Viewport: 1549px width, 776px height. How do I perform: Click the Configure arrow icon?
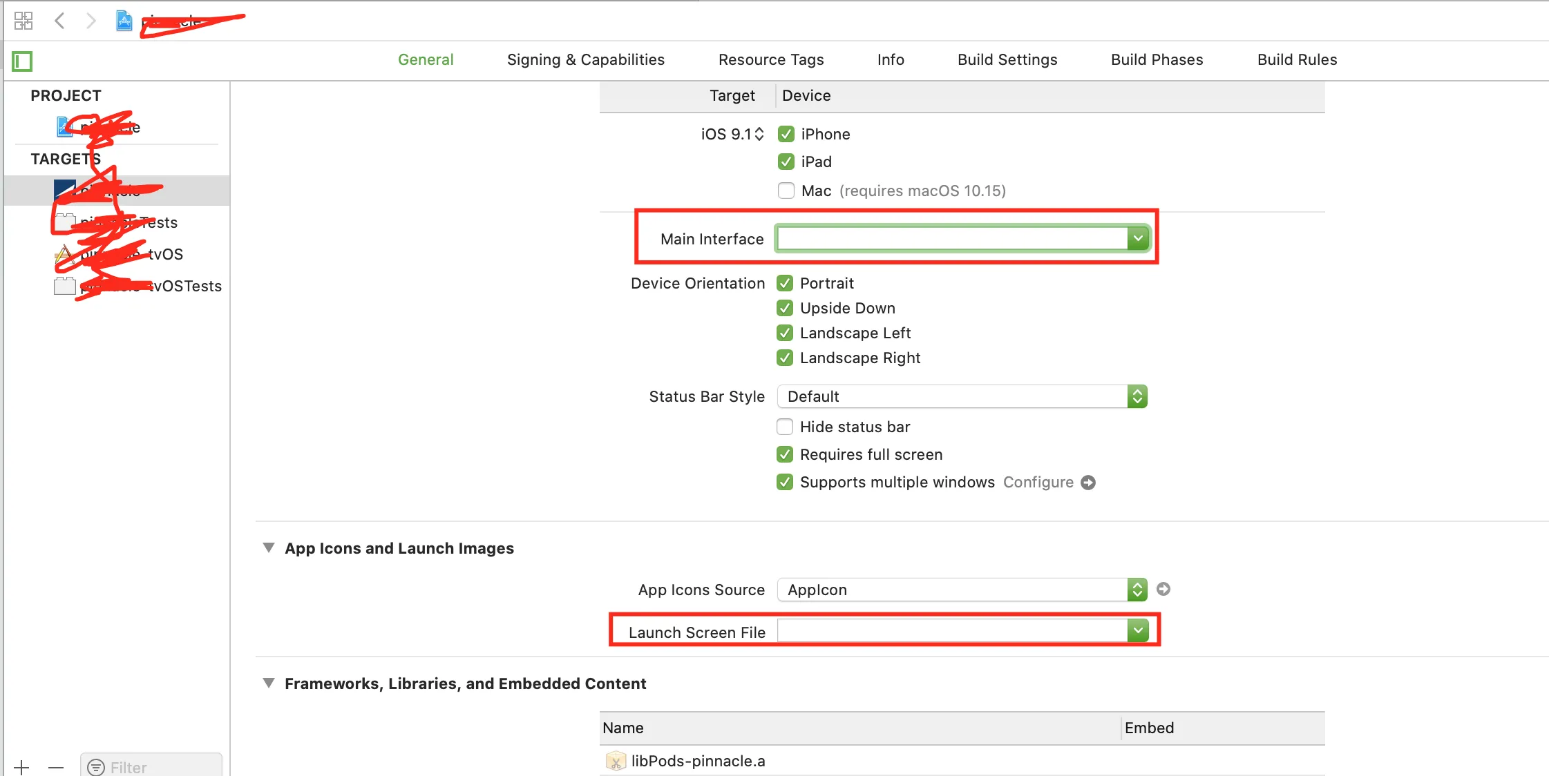(x=1088, y=483)
